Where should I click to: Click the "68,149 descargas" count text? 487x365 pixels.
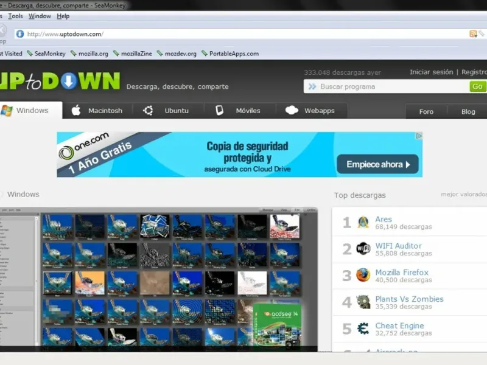tap(404, 227)
